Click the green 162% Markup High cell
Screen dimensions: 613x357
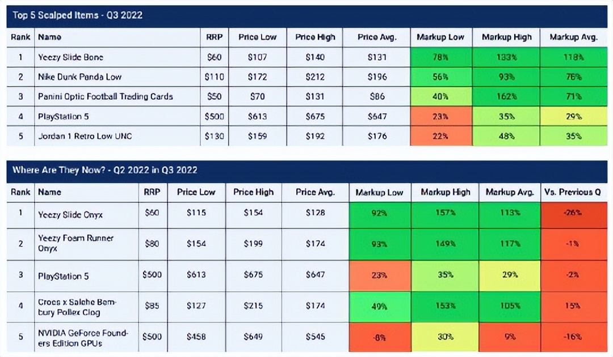[506, 96]
